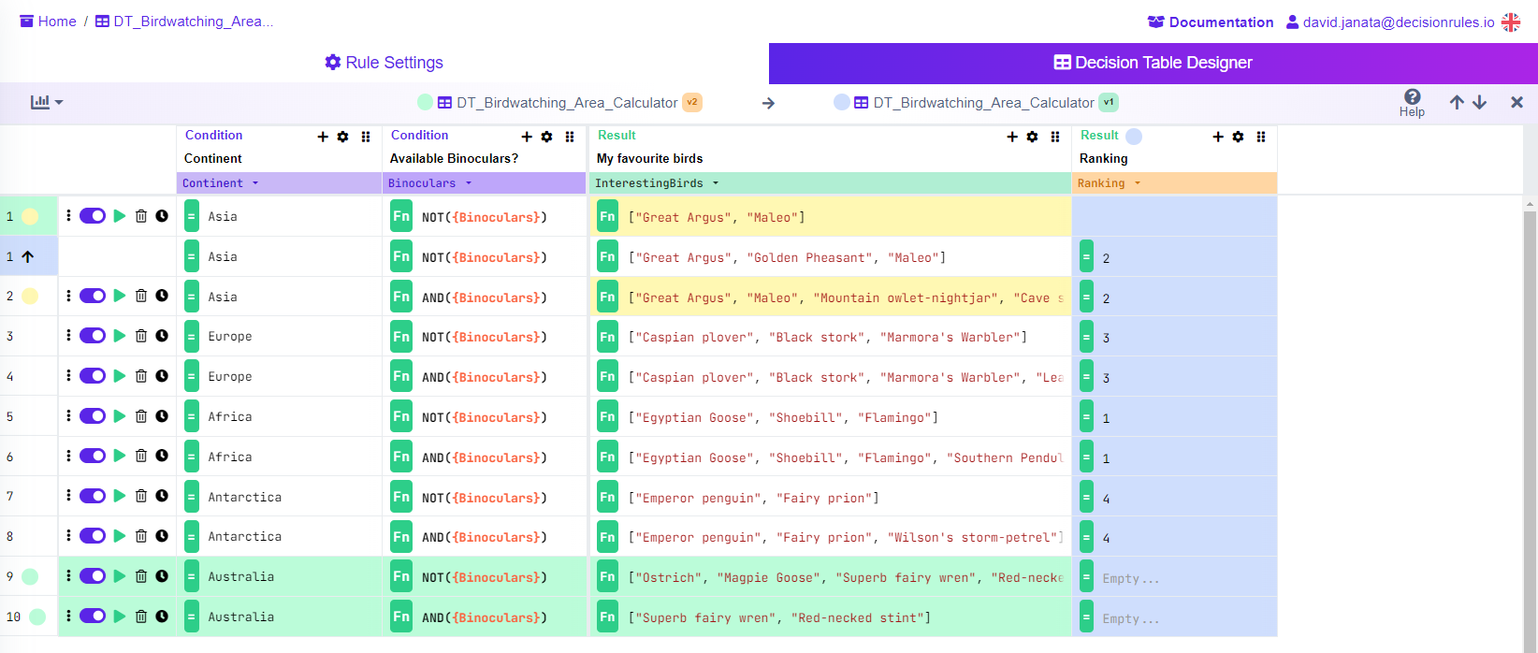Jump to next difference with down arrow

(1479, 102)
